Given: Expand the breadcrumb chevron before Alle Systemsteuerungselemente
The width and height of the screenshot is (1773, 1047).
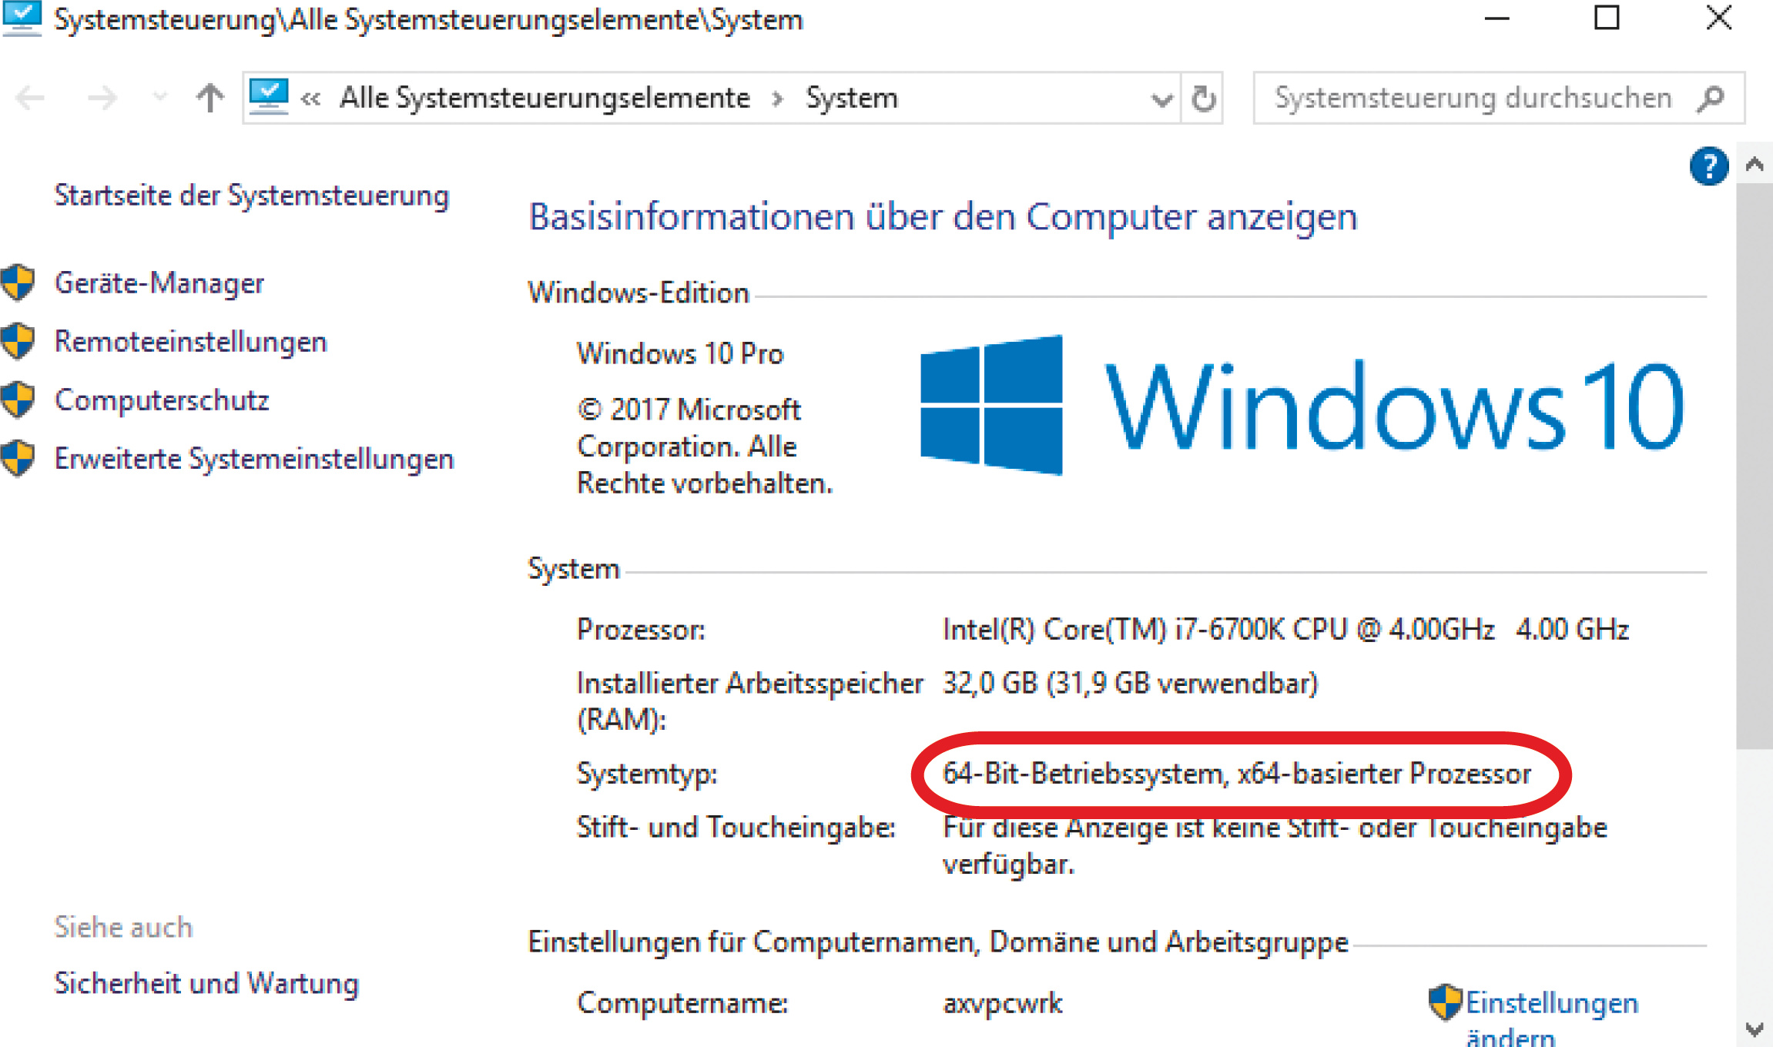Looking at the screenshot, I should (x=310, y=99).
